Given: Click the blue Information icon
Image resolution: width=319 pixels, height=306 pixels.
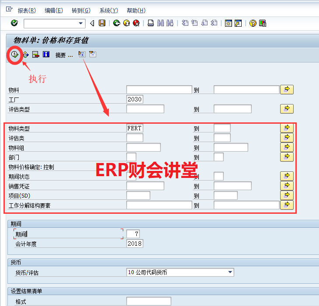Looking at the screenshot, I should pyautogui.click(x=46, y=54).
